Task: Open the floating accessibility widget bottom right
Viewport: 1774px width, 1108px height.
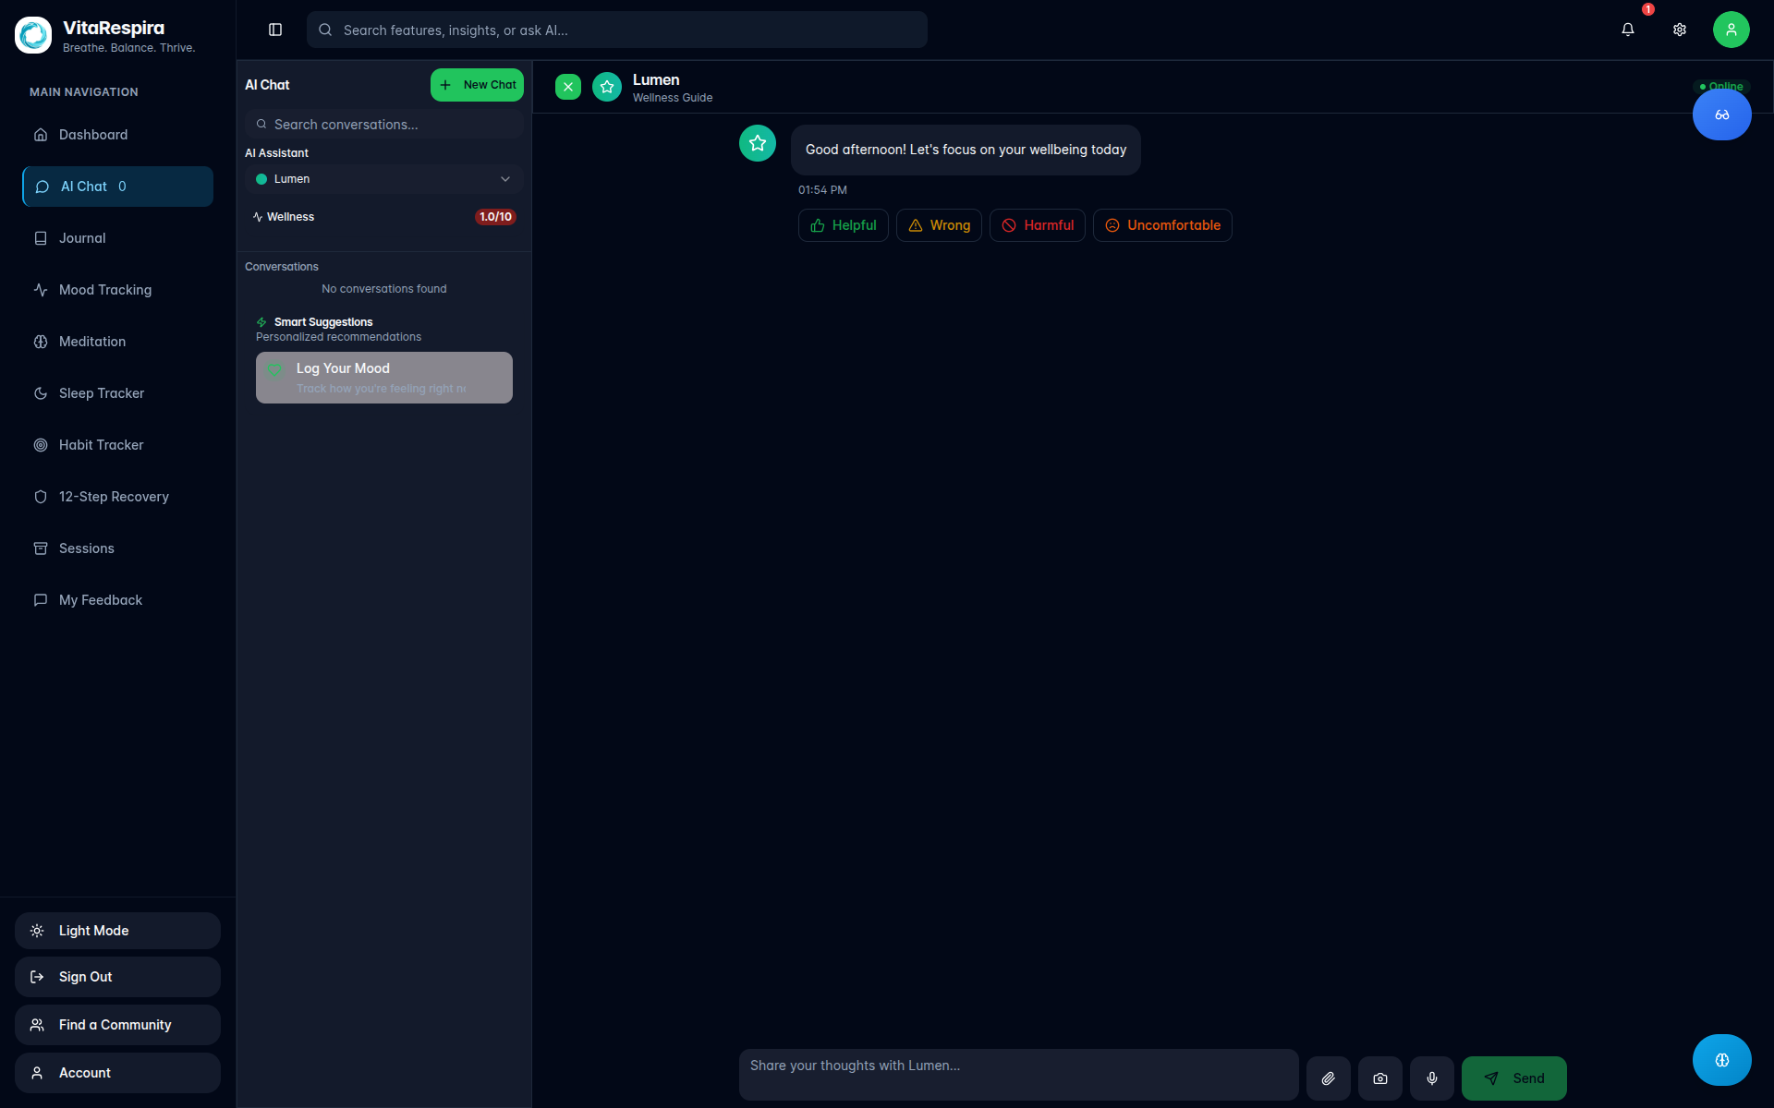Action: (x=1720, y=1060)
